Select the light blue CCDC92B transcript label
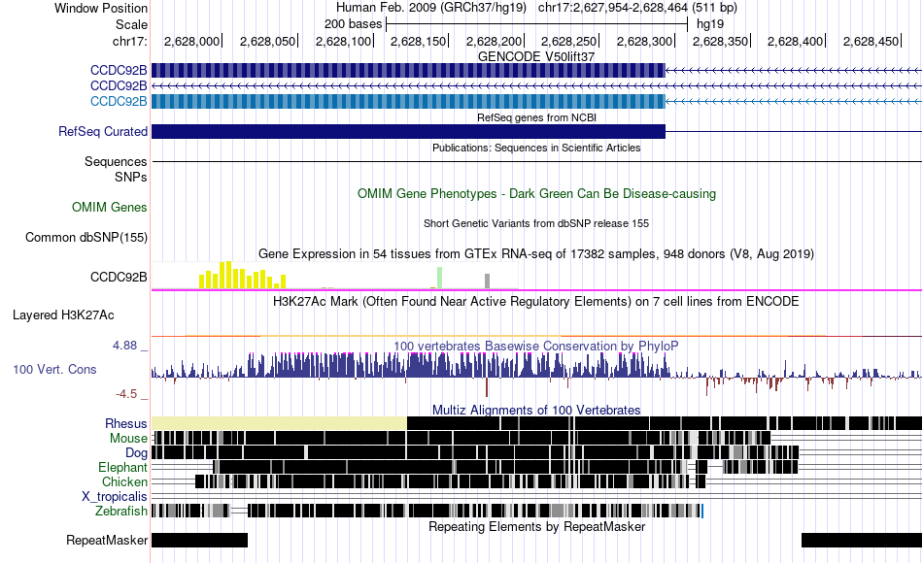The width and height of the screenshot is (923, 563). pos(119,101)
